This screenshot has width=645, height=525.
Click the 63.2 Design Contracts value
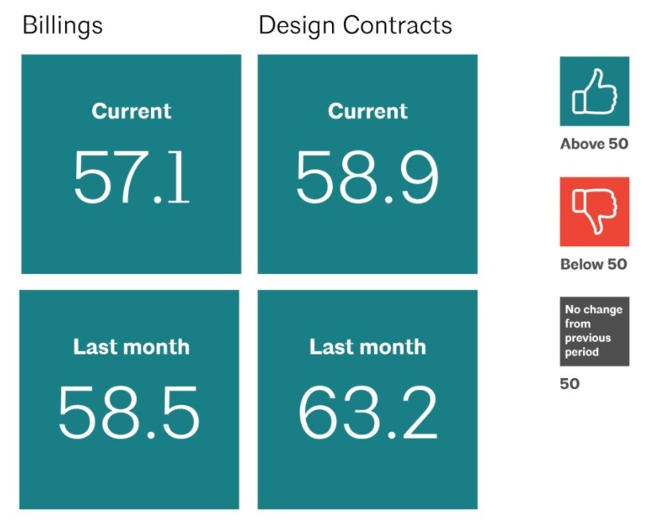coord(367,413)
